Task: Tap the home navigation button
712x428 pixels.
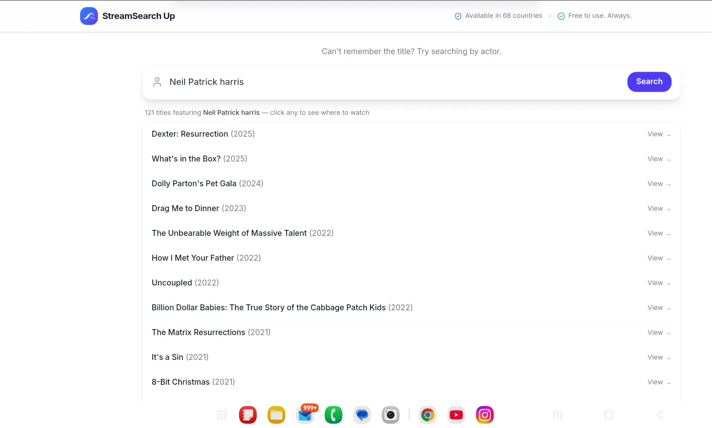Action: (x=609, y=415)
